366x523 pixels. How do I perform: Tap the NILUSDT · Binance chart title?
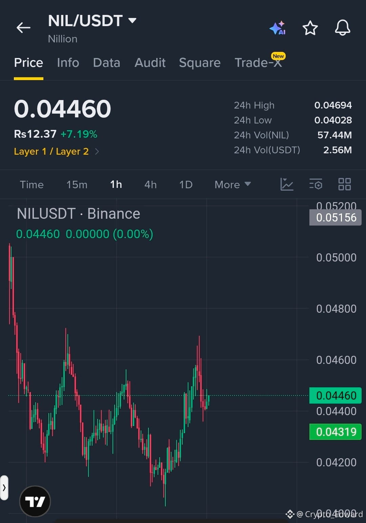[x=79, y=214]
